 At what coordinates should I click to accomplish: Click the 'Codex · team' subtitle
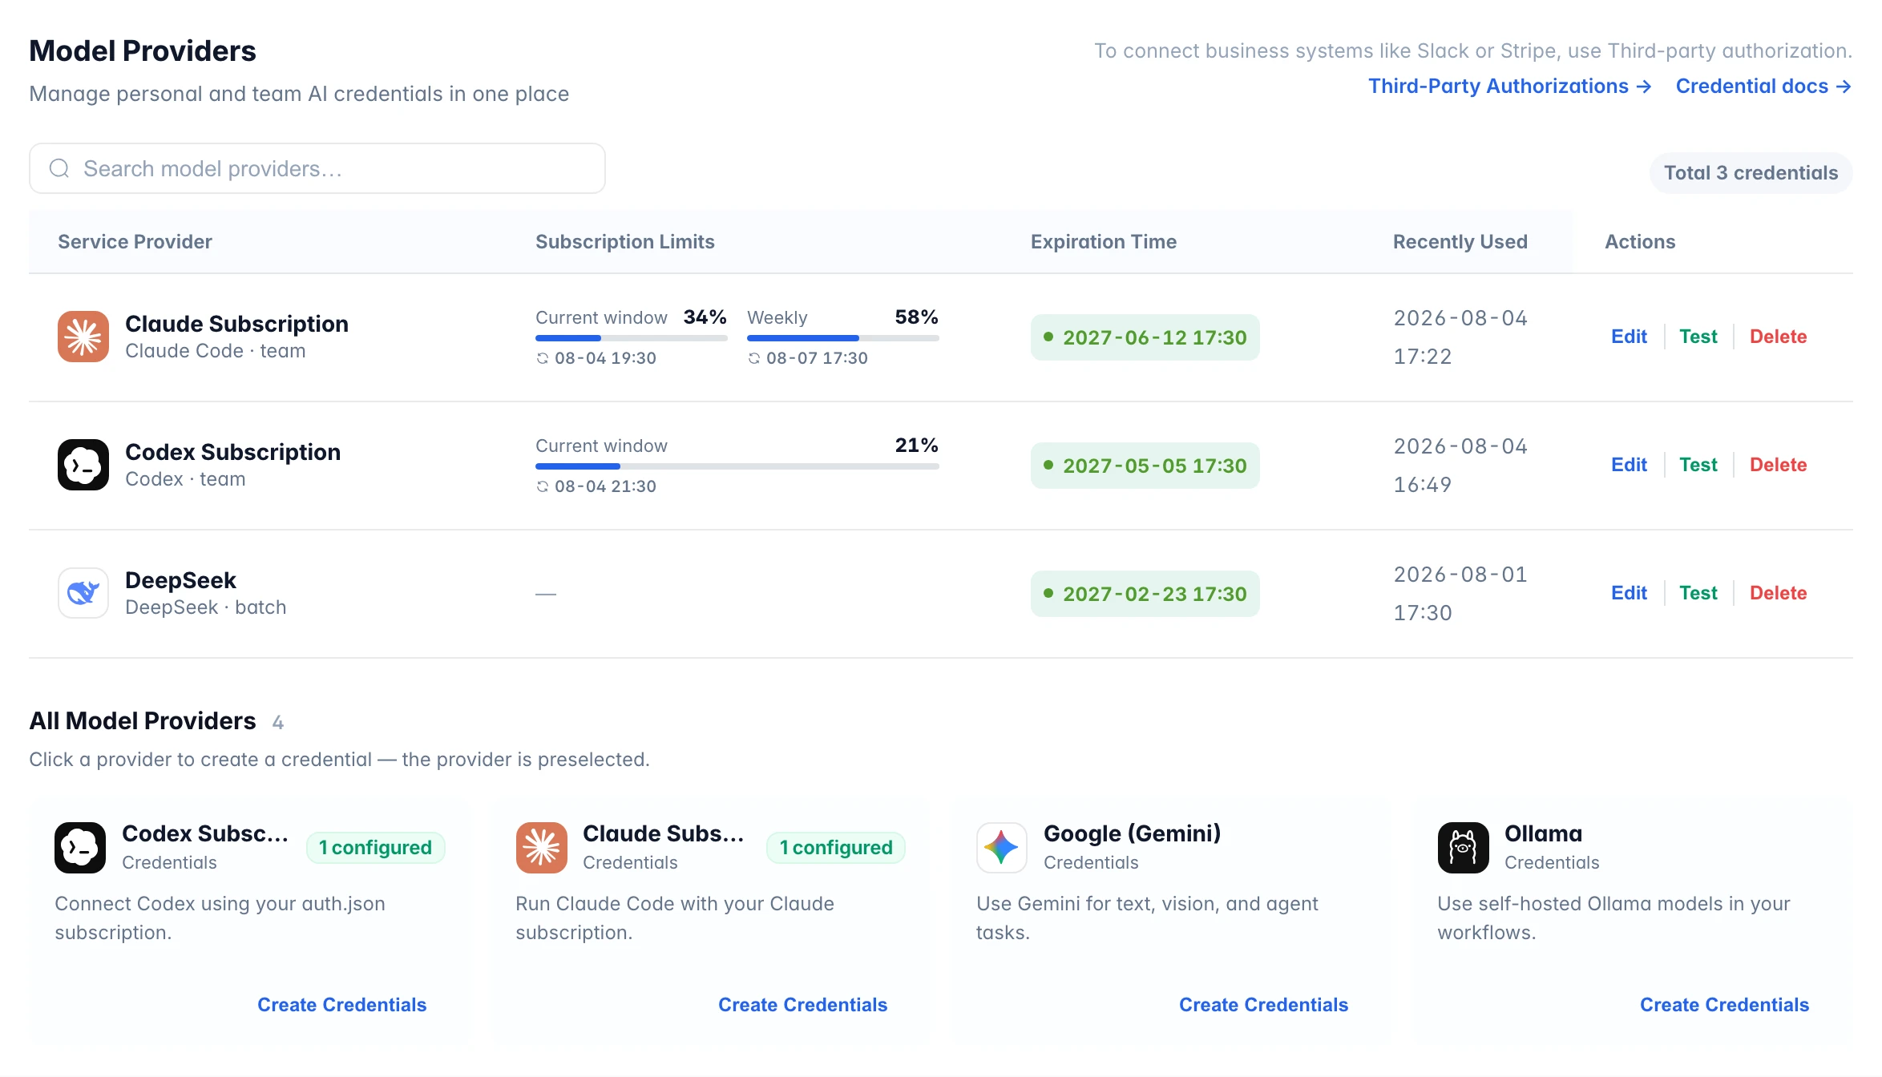pos(185,479)
